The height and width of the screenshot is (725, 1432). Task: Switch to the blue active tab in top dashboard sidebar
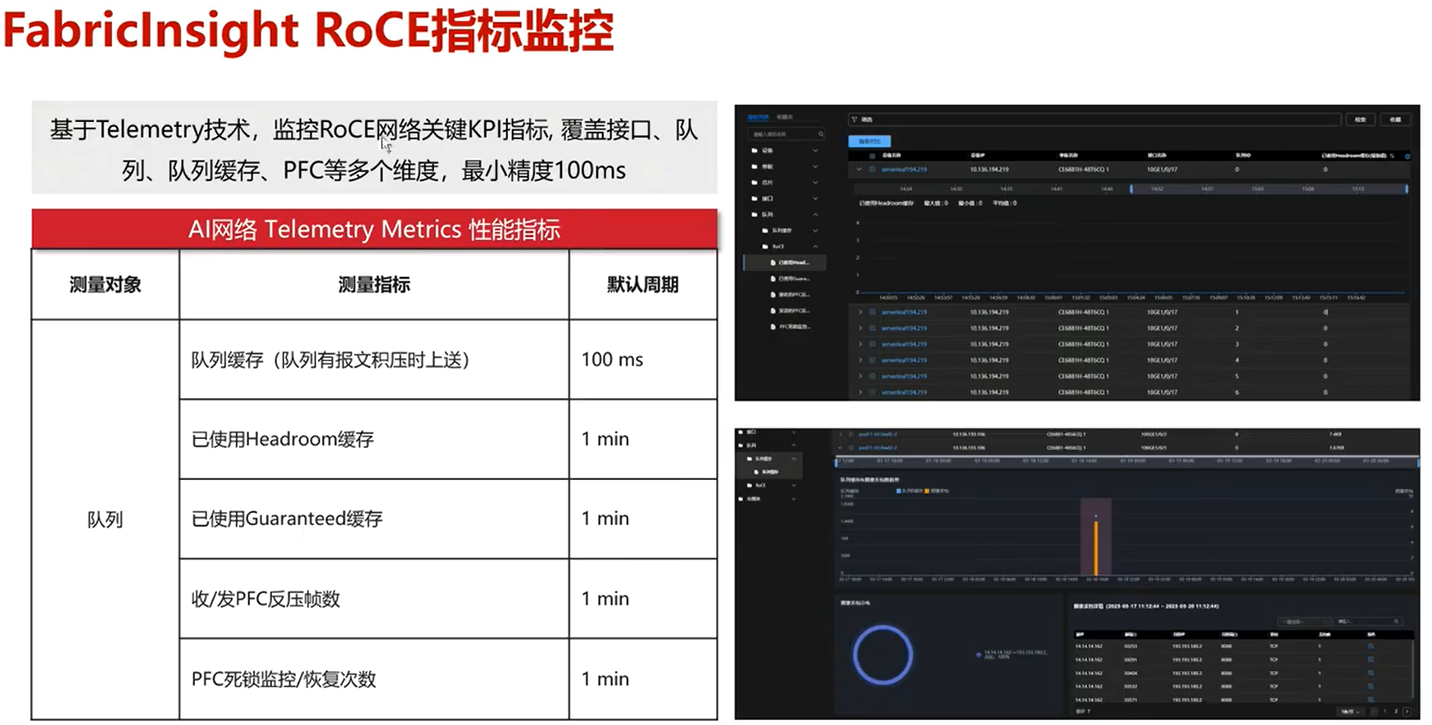758,117
